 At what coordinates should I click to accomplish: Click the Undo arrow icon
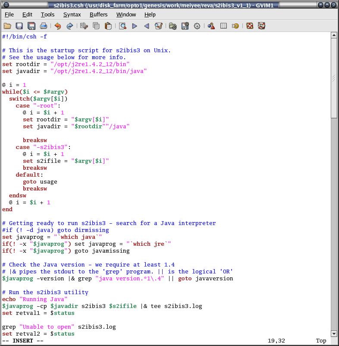pyautogui.click(x=58, y=26)
